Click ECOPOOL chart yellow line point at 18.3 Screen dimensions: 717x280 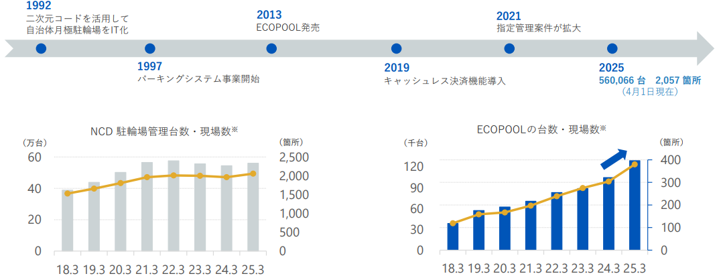tap(453, 223)
